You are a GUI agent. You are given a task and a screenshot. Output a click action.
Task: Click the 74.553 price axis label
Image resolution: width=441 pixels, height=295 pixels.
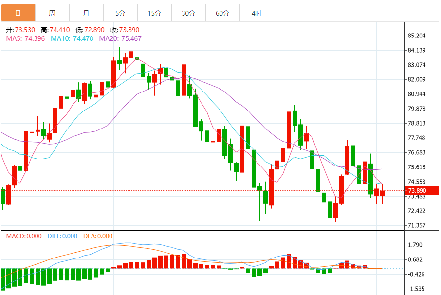point(417,182)
